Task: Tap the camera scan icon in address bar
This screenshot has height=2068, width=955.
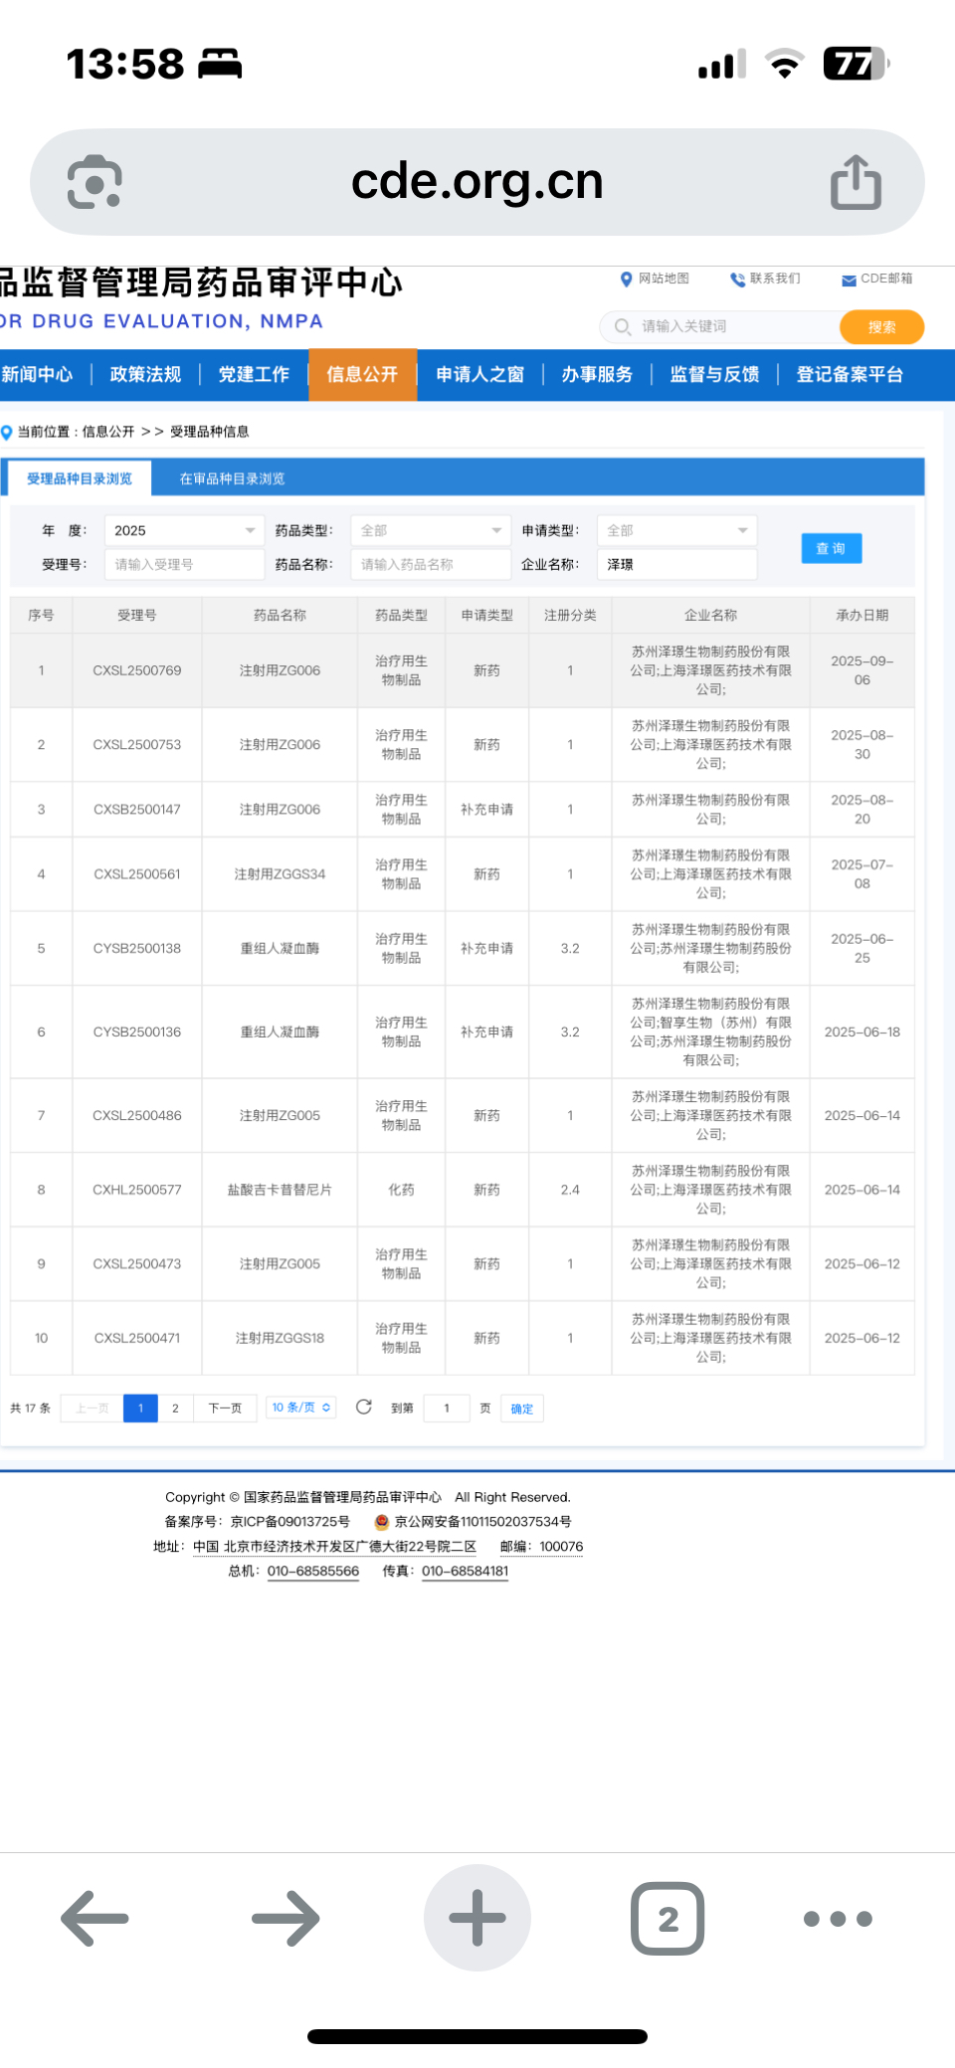Action: coord(95,182)
